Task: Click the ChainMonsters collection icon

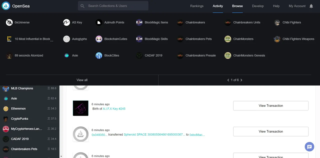Action: [x=228, y=39]
